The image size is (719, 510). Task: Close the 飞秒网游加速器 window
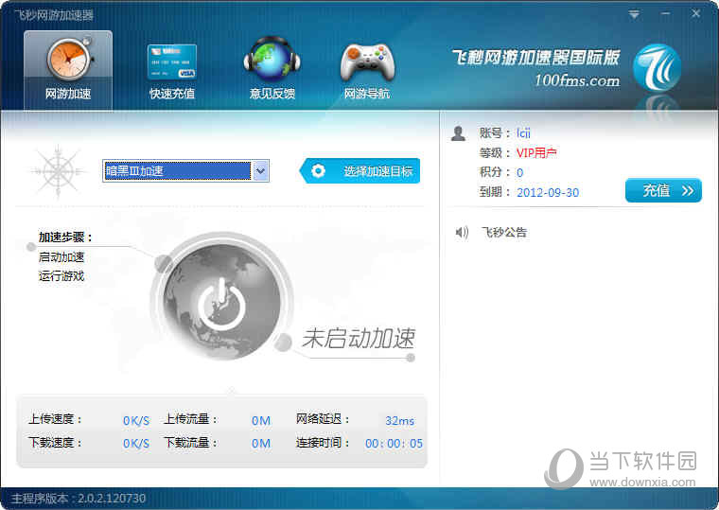point(695,14)
